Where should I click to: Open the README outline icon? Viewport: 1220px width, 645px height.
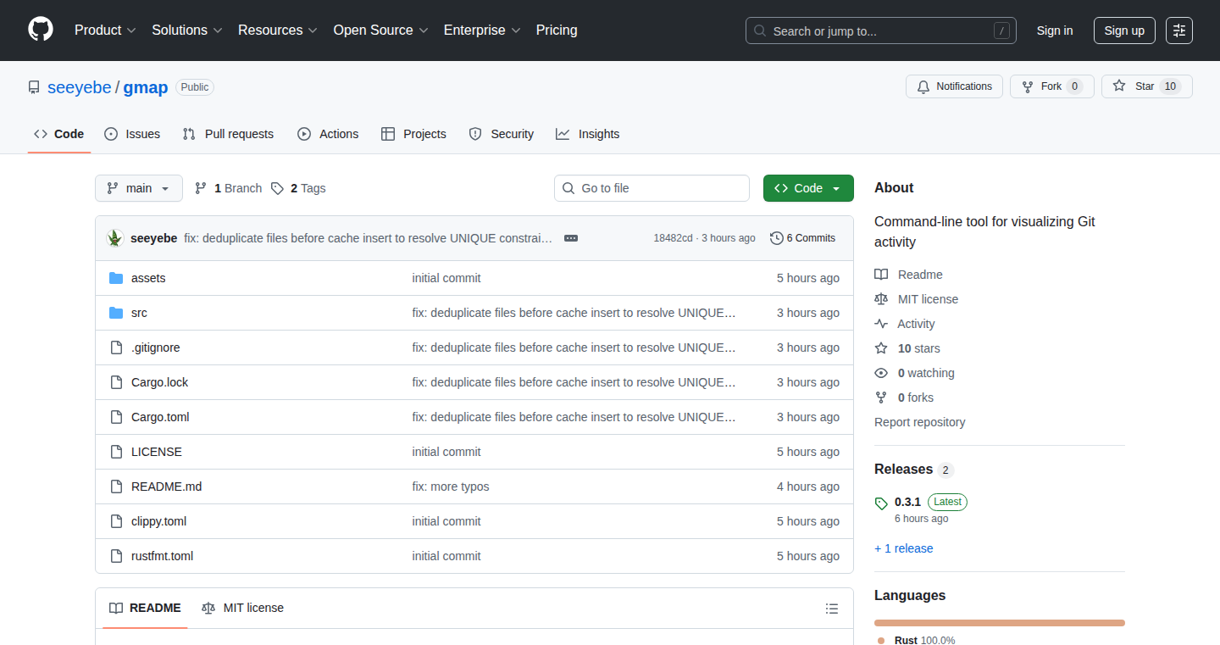832,609
